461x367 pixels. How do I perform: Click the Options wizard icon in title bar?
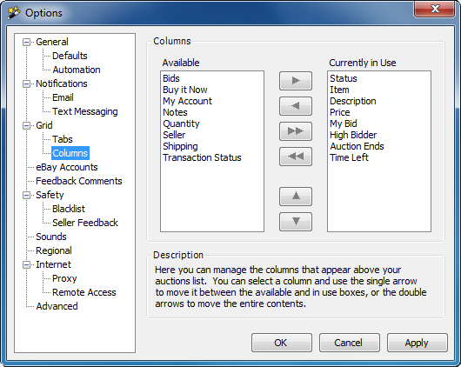pos(14,13)
